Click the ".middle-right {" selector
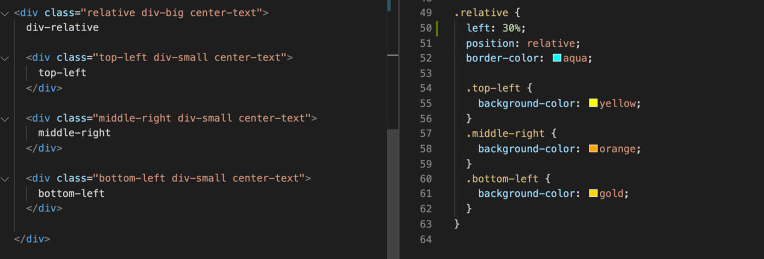The image size is (764, 259). (511, 134)
